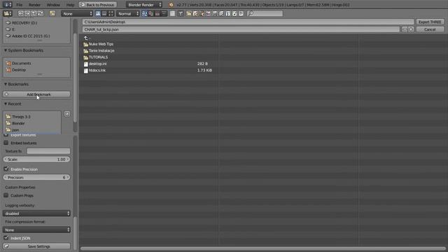This screenshot has width=448, height=252.
Task: Open the Documents system bookmark
Action: click(21, 63)
